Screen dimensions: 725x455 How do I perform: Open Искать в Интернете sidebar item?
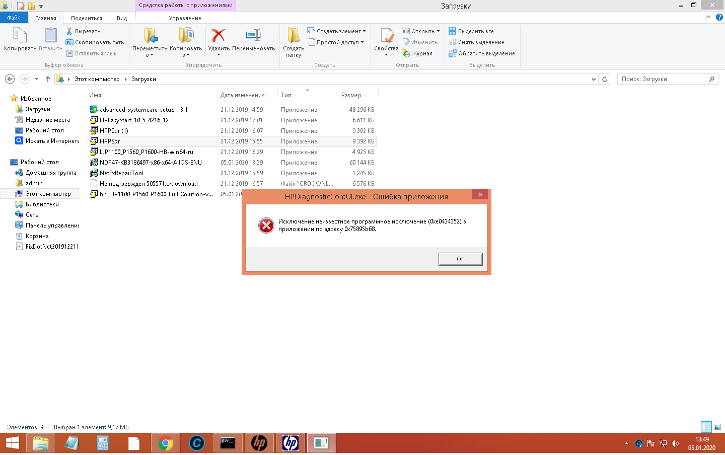(47, 141)
